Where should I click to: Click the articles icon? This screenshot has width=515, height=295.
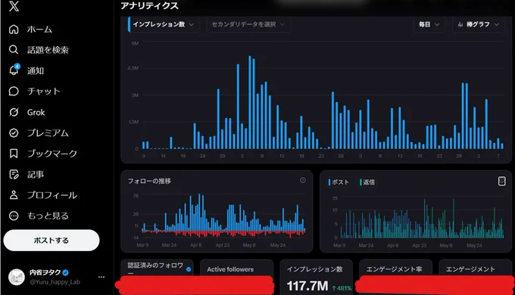(x=14, y=175)
